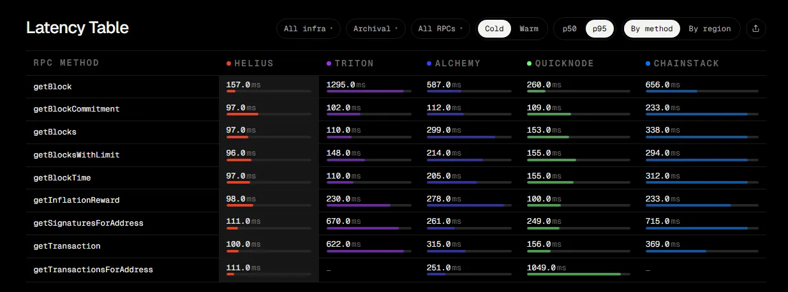Click the CHAINSTACK column header
The height and width of the screenshot is (292, 788).
(686, 64)
